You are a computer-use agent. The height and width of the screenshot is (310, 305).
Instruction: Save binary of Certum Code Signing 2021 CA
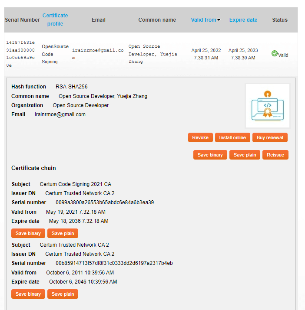click(x=28, y=233)
